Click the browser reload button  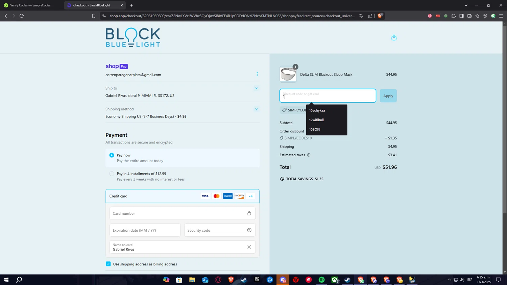click(22, 16)
